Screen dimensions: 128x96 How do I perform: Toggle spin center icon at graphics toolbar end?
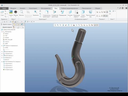(x=97, y=25)
